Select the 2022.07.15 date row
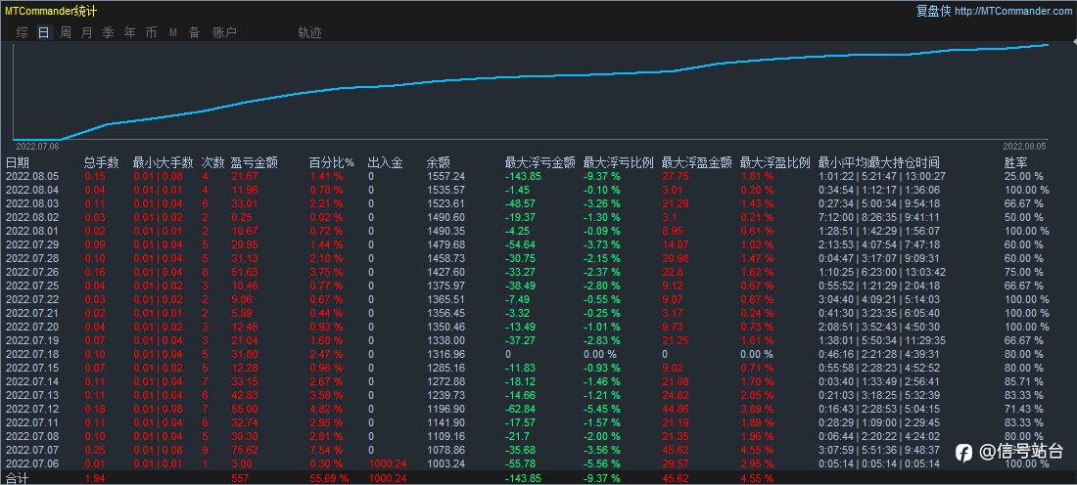This screenshot has height=485, width=1077. 538,368
